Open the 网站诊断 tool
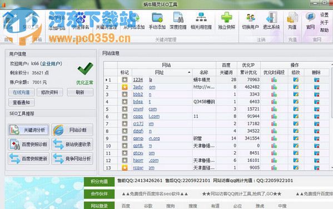 (72, 130)
